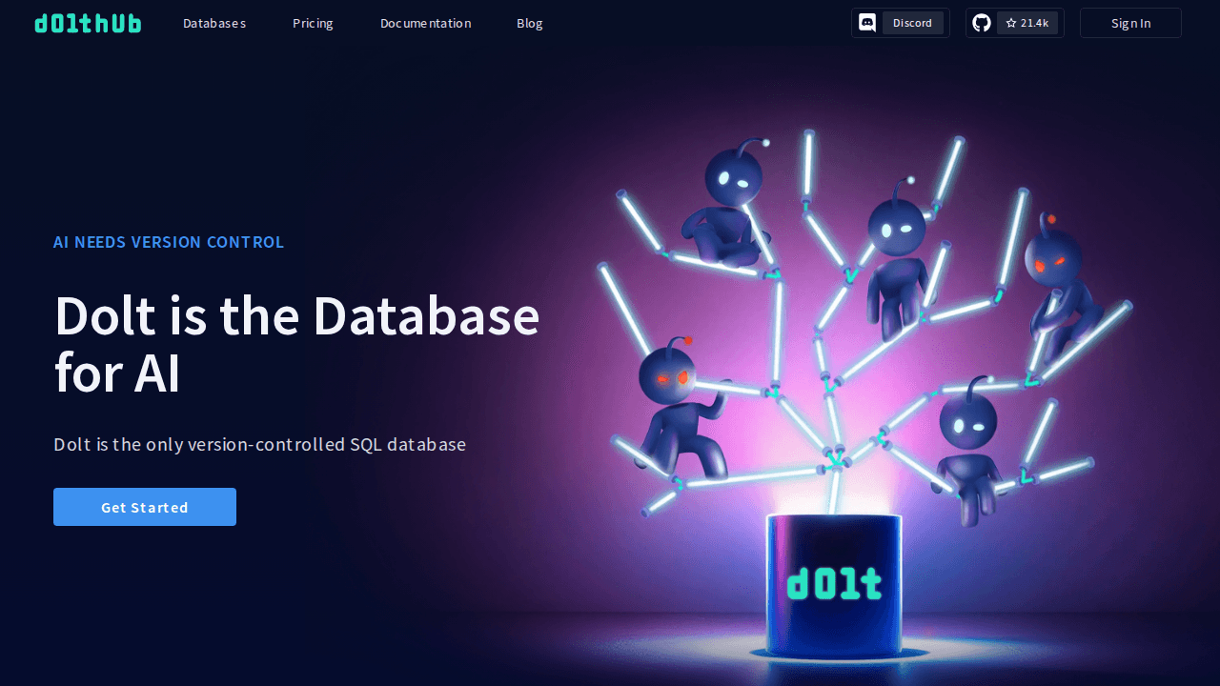The width and height of the screenshot is (1220, 686).
Task: Click the 21.4k star count
Action: click(x=1034, y=23)
